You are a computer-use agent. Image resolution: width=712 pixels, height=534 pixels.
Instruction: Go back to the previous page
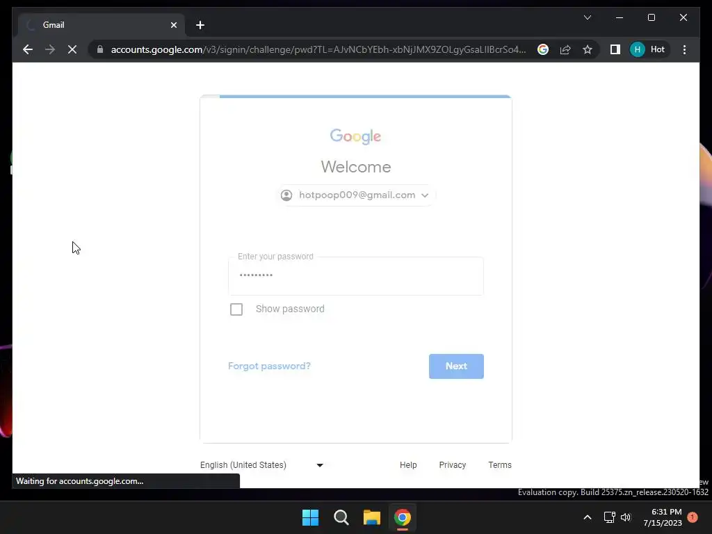coord(28,49)
